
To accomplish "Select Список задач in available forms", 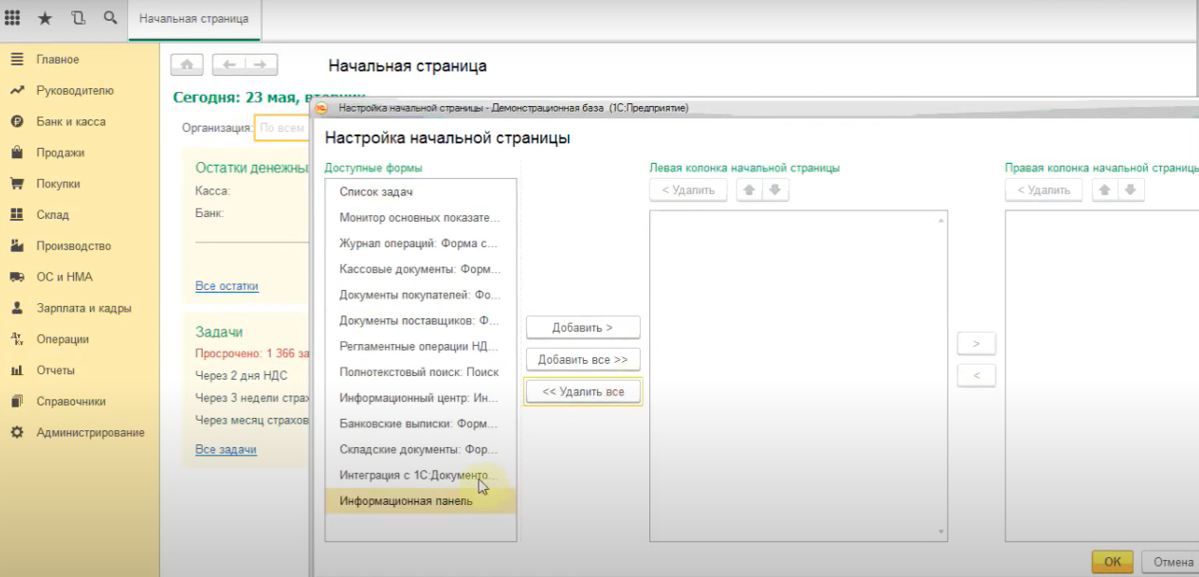I will [x=421, y=191].
